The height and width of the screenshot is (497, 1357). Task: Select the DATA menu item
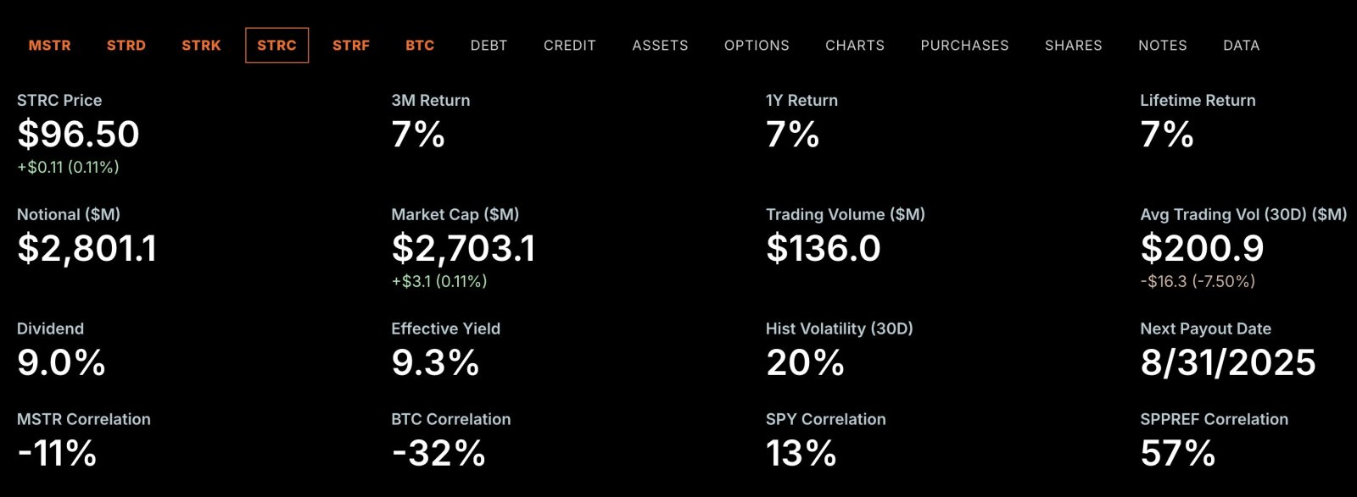point(1241,46)
